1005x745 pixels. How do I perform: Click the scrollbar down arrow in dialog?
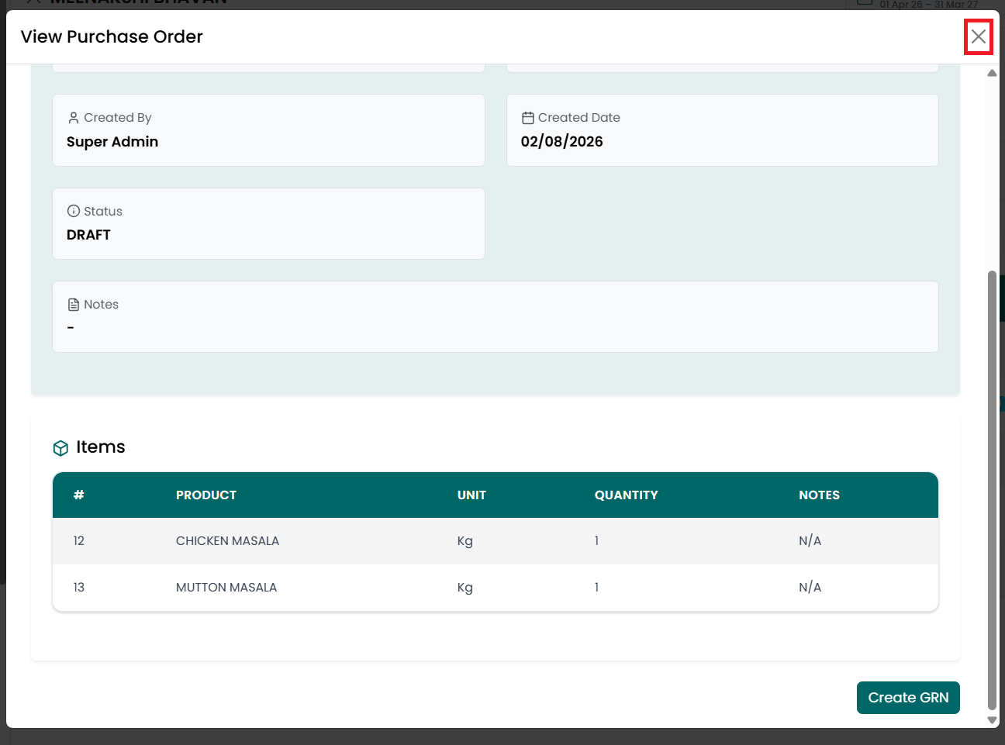tap(992, 720)
